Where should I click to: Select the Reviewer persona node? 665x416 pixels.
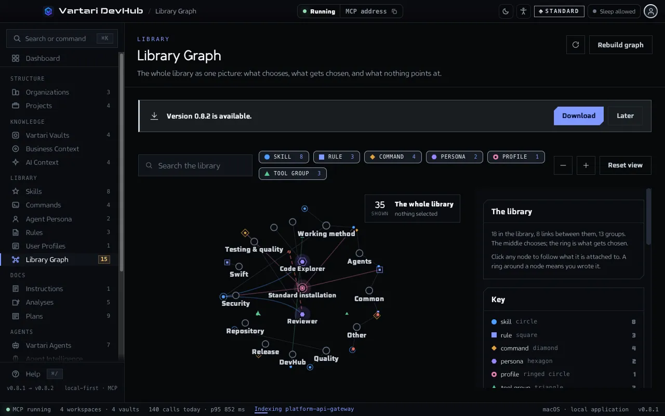coord(302,314)
